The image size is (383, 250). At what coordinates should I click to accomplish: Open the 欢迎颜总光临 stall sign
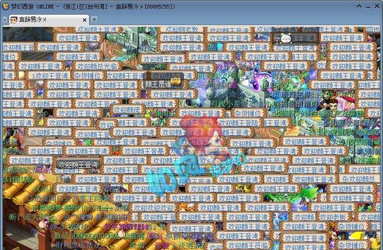tap(97, 66)
